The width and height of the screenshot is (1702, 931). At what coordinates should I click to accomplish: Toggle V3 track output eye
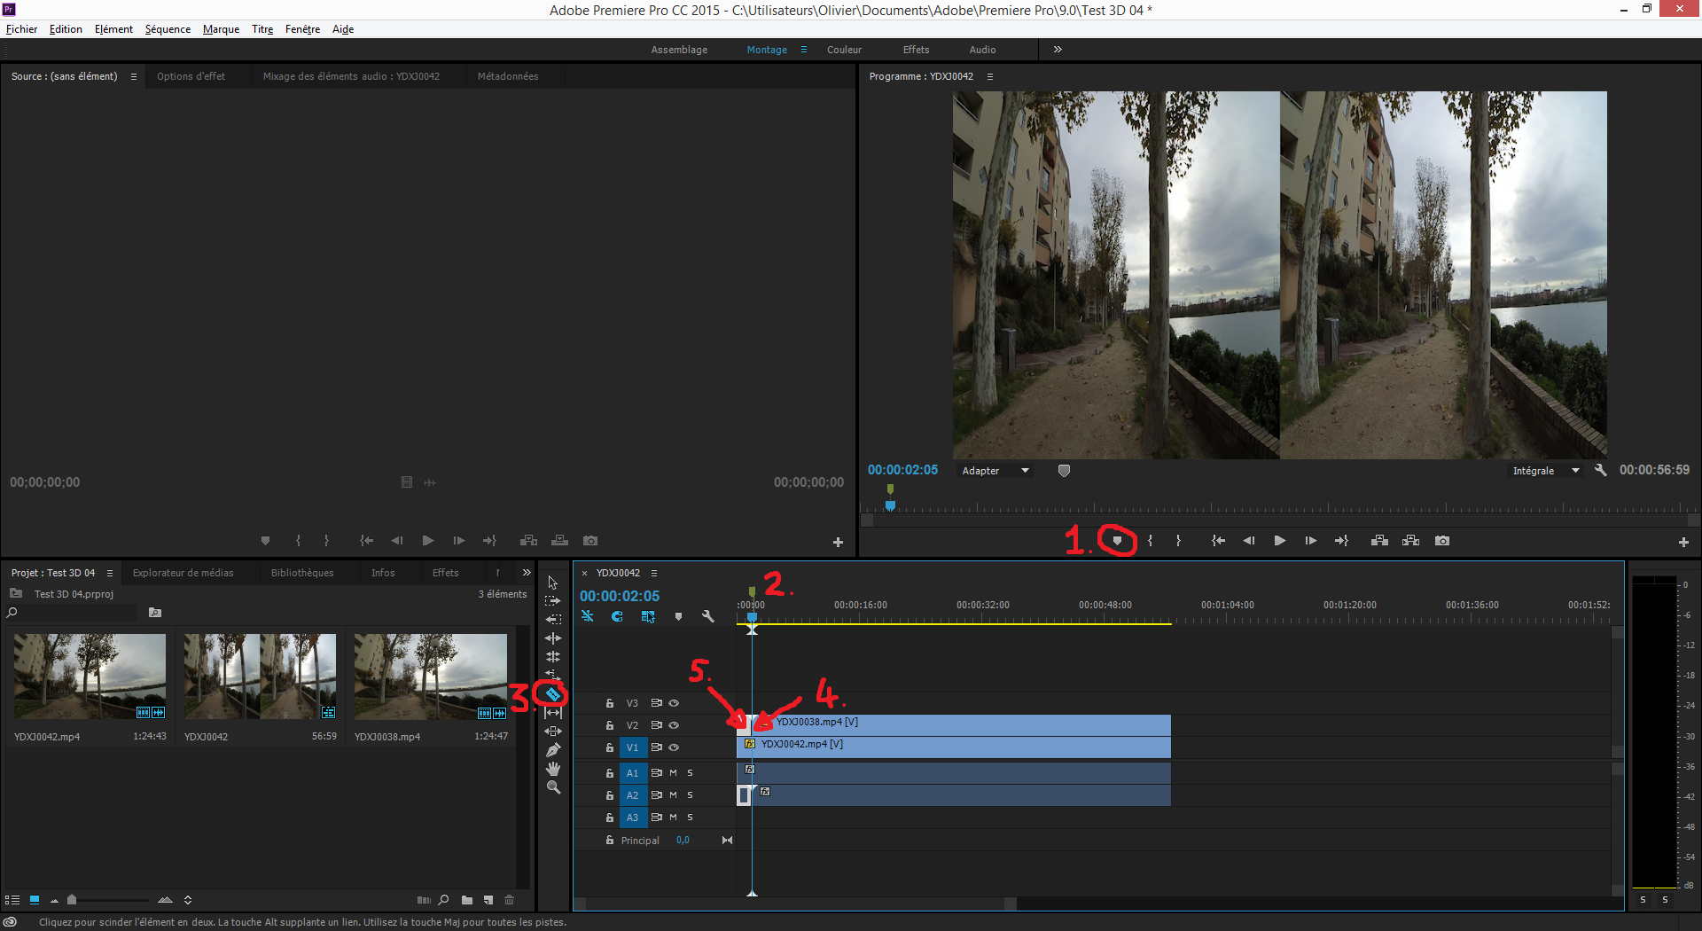click(674, 703)
